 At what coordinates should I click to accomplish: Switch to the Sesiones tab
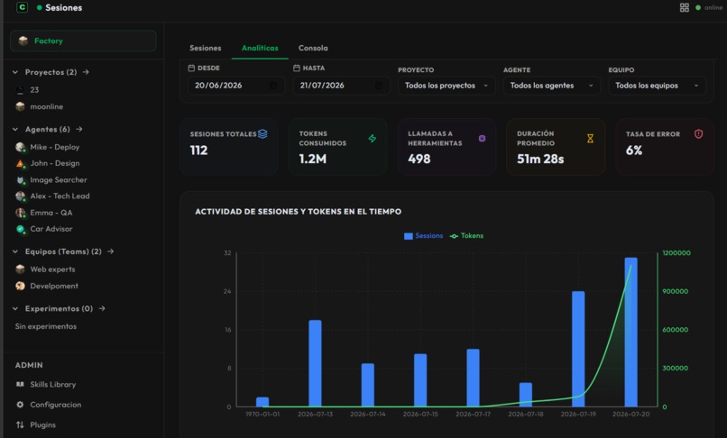206,48
